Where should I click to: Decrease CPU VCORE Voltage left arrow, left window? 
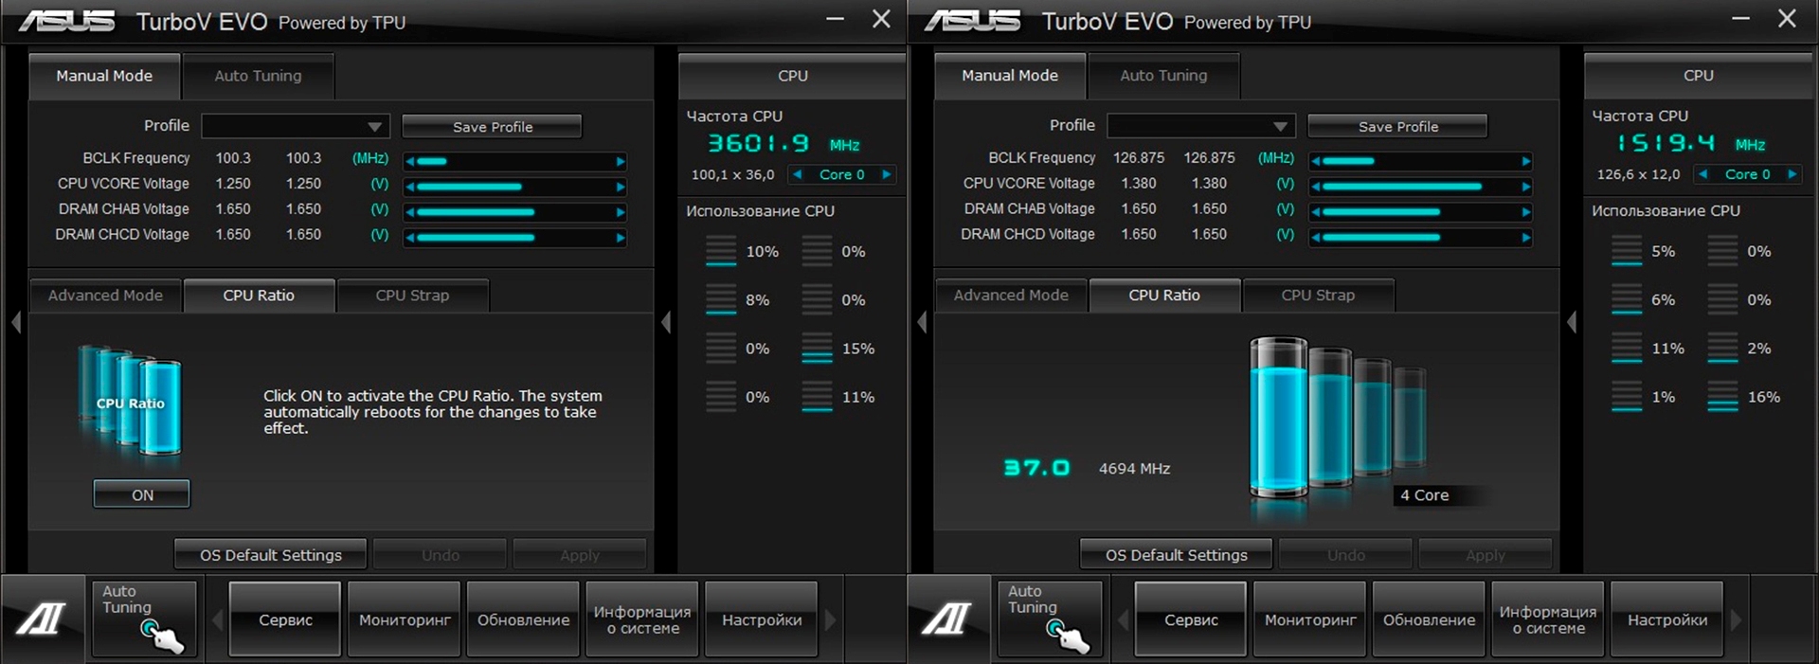410,188
